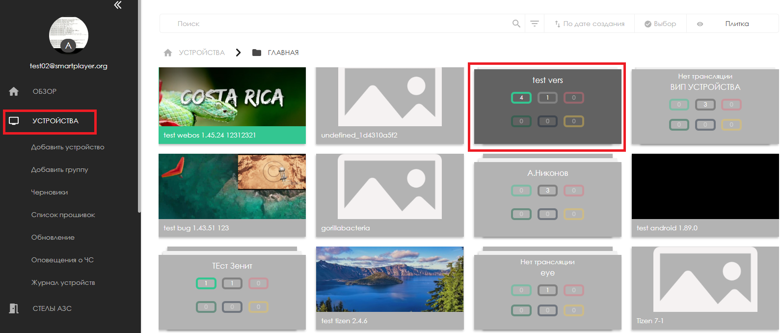This screenshot has width=782, height=333.
Task: Open the filter options icon
Action: (535, 24)
